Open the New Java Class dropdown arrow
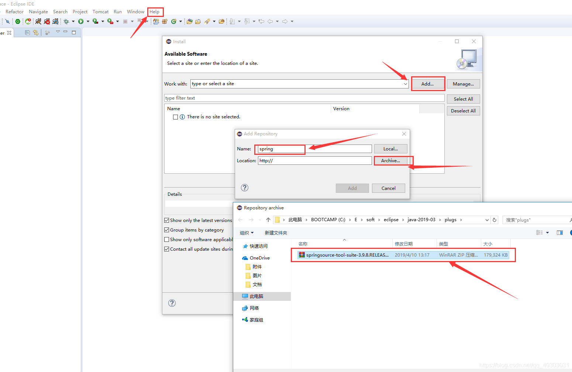Viewport: 572px width, 372px height. coord(180,21)
